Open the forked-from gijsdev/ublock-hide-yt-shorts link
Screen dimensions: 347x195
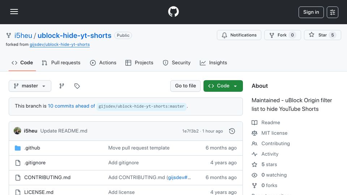(60, 44)
